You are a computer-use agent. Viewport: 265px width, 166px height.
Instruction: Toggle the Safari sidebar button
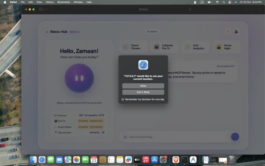[x=41, y=9]
